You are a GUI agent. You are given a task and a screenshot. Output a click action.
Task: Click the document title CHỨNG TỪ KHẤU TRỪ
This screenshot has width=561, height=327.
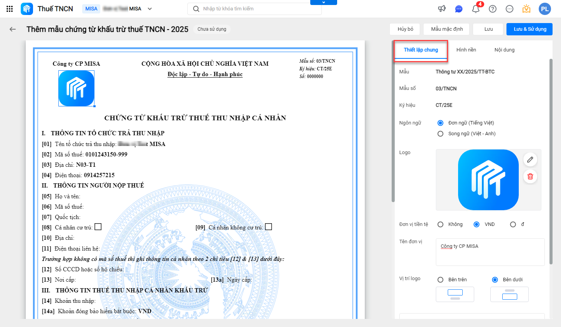[x=195, y=118]
